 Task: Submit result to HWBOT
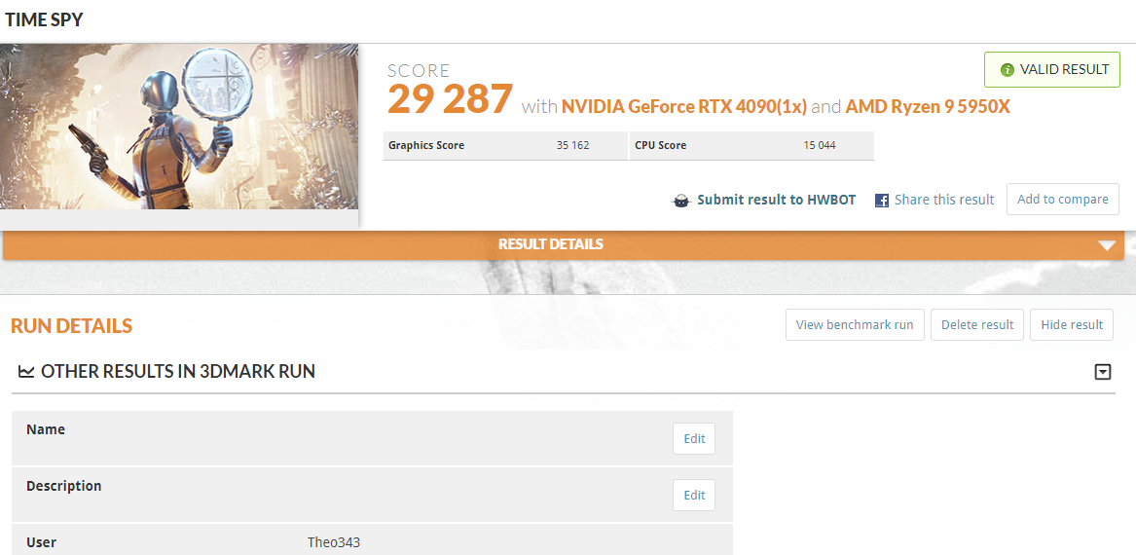(x=776, y=200)
